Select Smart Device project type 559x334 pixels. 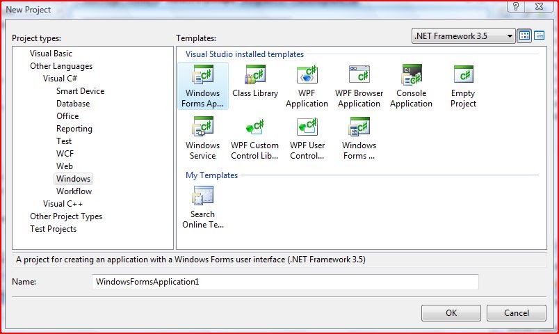80,91
